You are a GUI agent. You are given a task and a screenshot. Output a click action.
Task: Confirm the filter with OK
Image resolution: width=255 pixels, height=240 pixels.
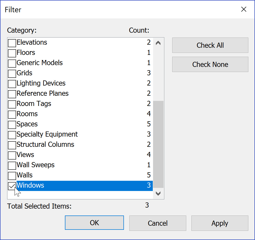coord(94,223)
